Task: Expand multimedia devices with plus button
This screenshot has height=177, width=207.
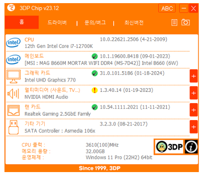Action: [x=194, y=93]
